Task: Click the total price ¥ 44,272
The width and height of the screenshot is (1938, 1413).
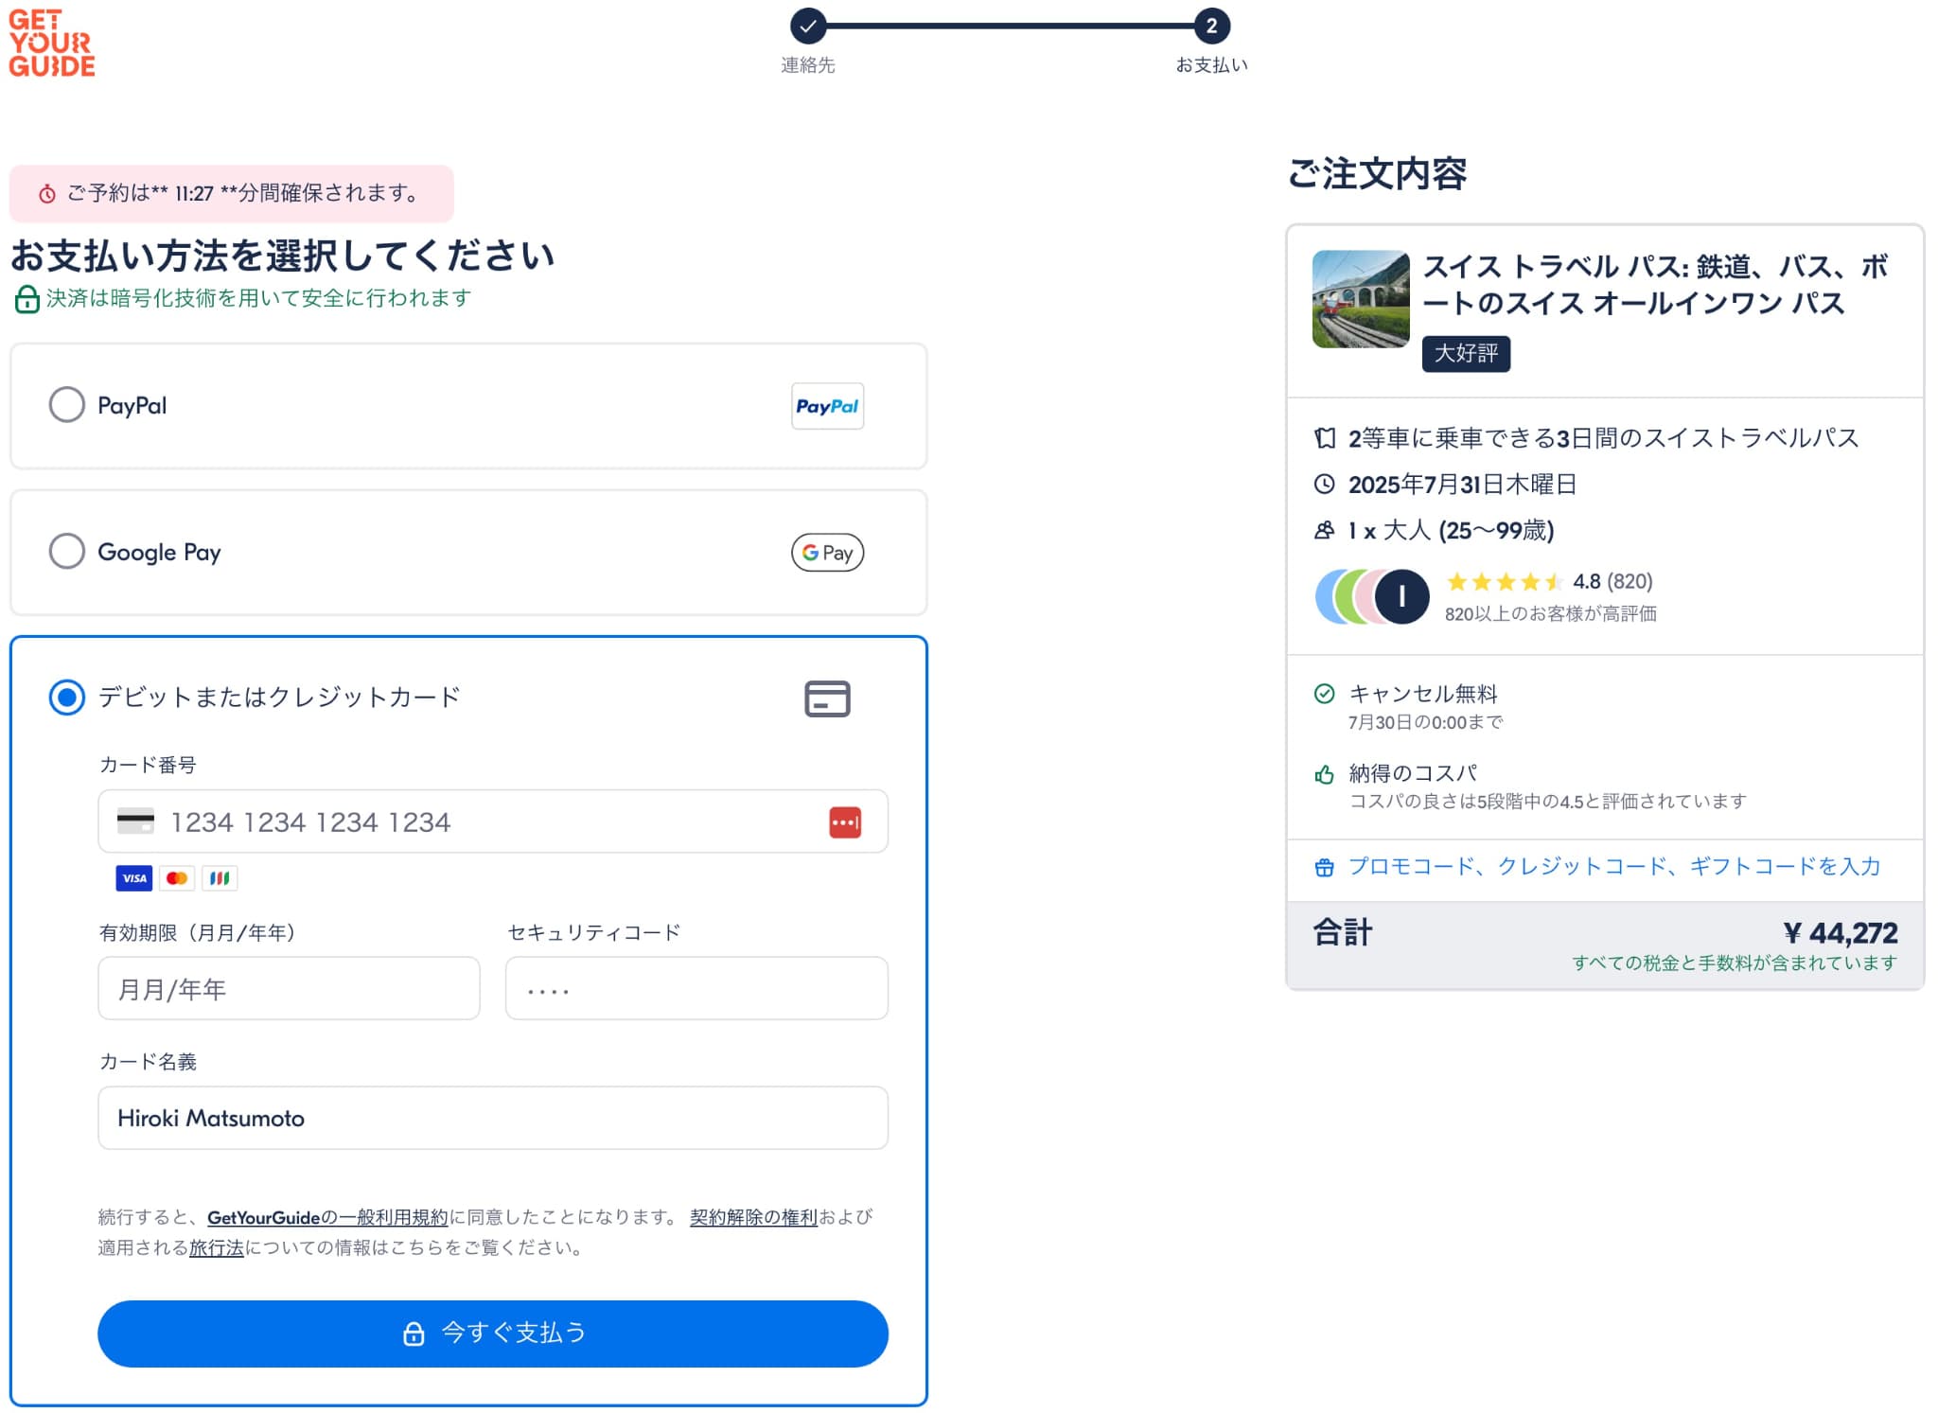Action: 1840,933
